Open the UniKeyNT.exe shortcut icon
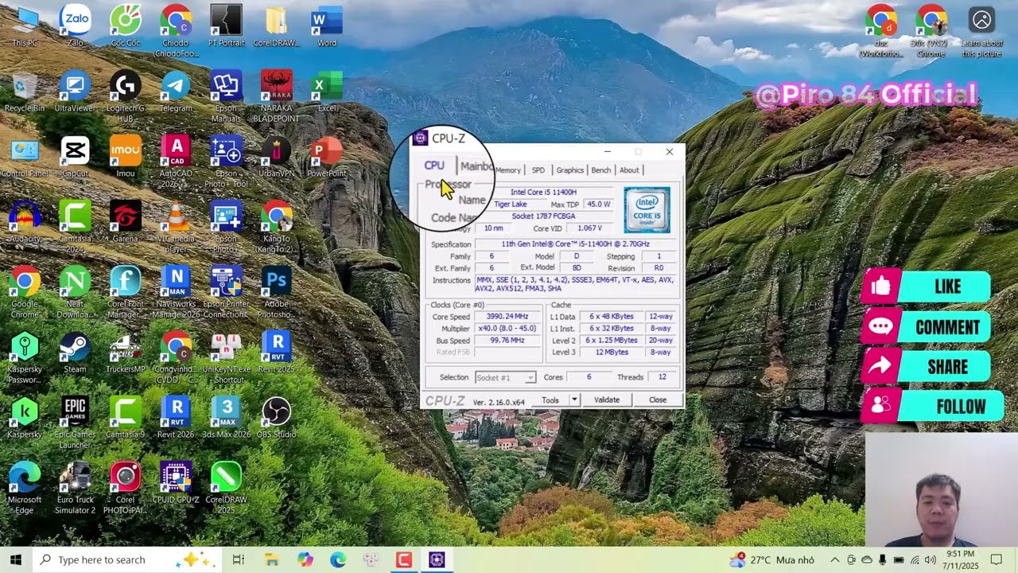 point(226,358)
